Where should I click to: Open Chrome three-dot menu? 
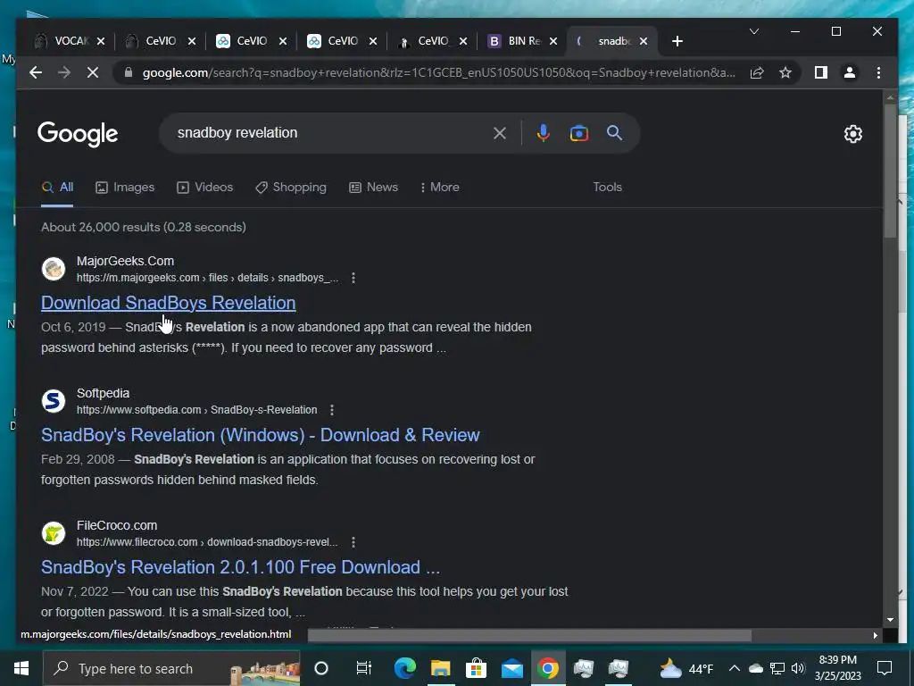pyautogui.click(x=878, y=72)
